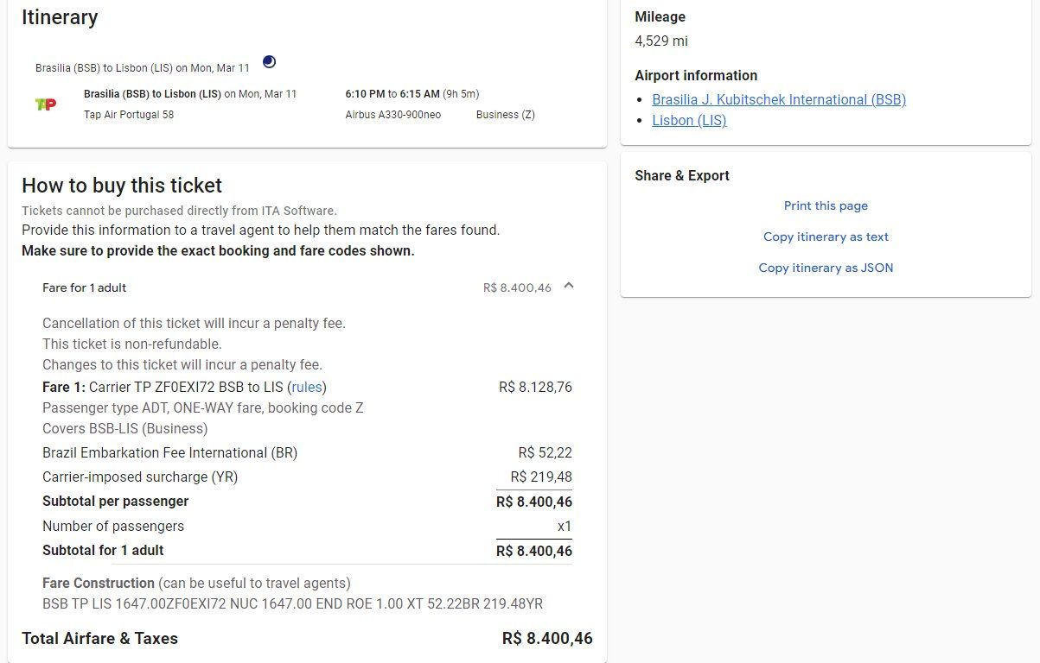1040x663 pixels.
Task: Click the Carrier-imposed surcharge (YR) row
Action: tap(307, 477)
